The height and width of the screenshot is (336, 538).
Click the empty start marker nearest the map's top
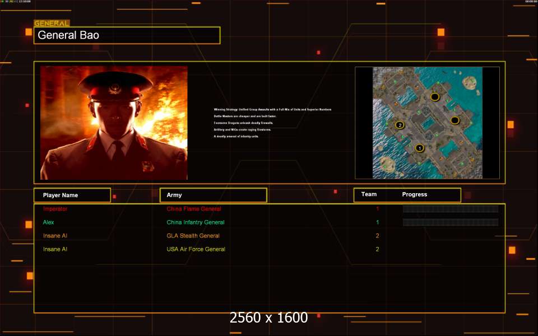[x=434, y=97]
